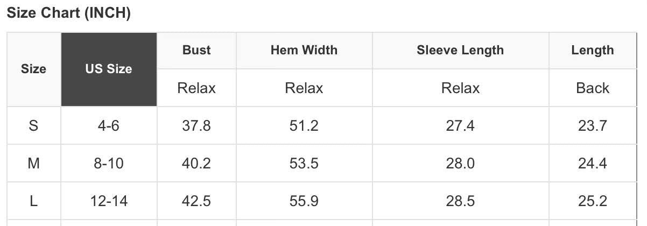
Task: Select the Back sub-header under Length
Action: click(592, 88)
